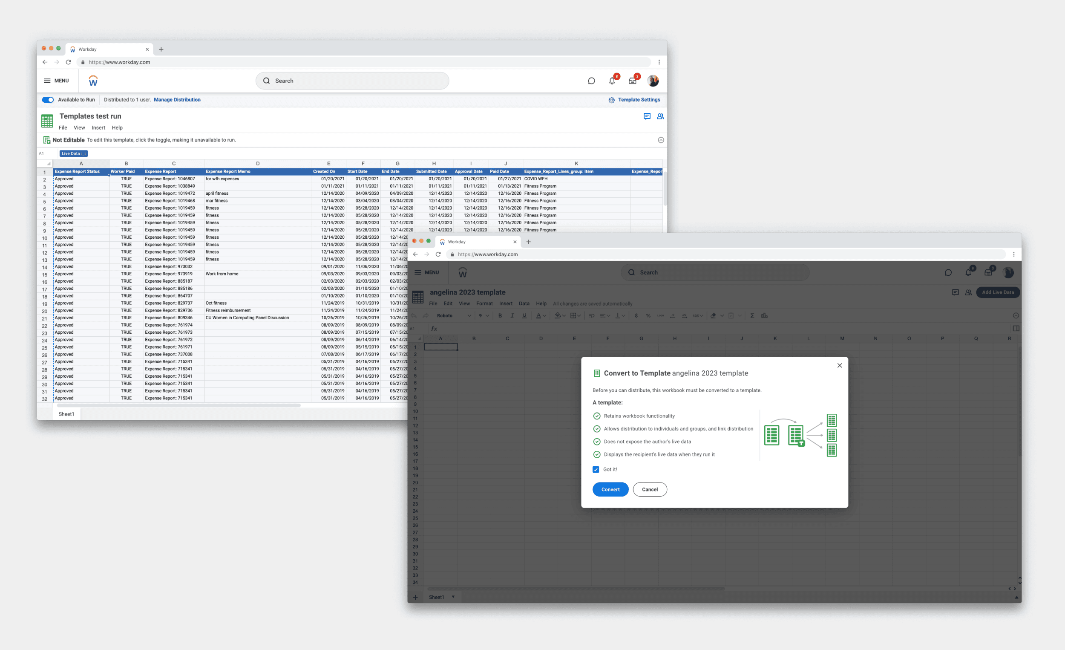Click the blue Convert button
This screenshot has width=1065, height=650.
pyautogui.click(x=610, y=489)
